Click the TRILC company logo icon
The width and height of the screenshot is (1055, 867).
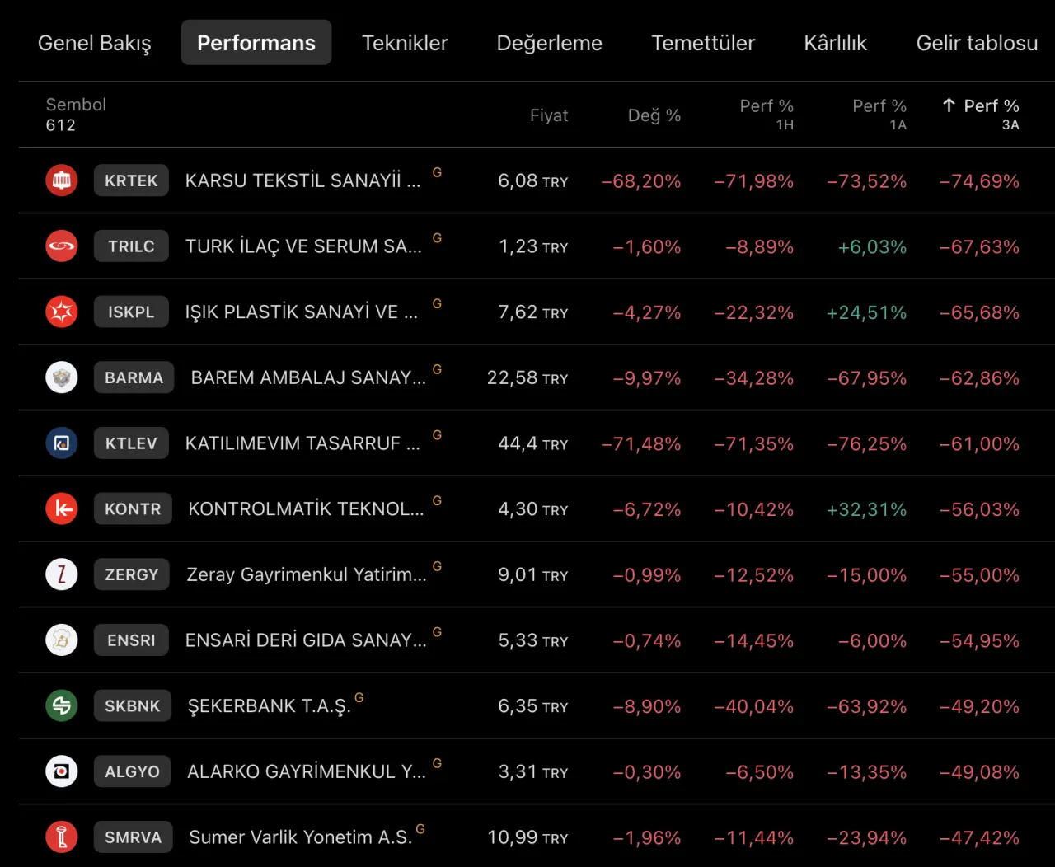coord(62,246)
